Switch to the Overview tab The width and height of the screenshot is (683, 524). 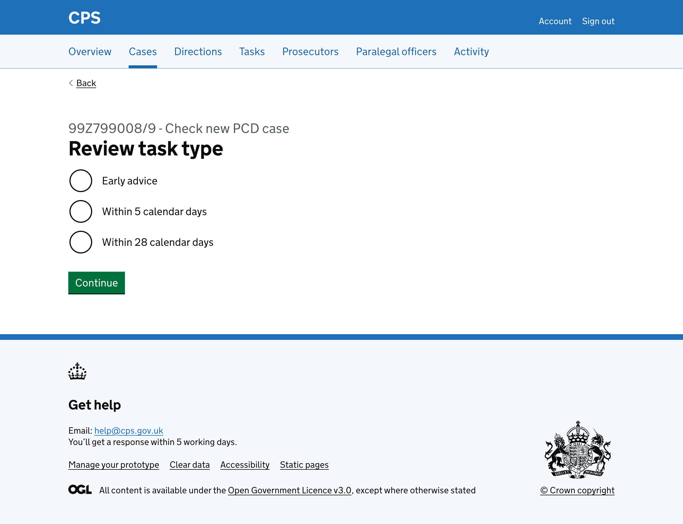pyautogui.click(x=90, y=51)
